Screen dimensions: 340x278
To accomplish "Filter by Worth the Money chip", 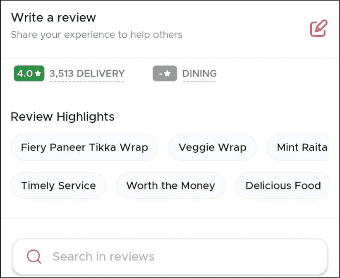I will 171,186.
